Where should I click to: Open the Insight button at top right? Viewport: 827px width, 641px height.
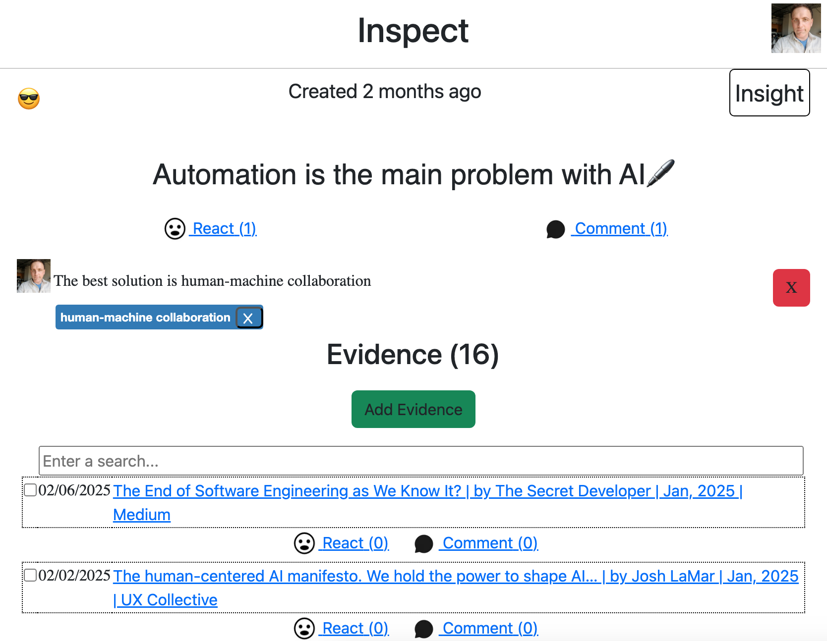coord(769,93)
